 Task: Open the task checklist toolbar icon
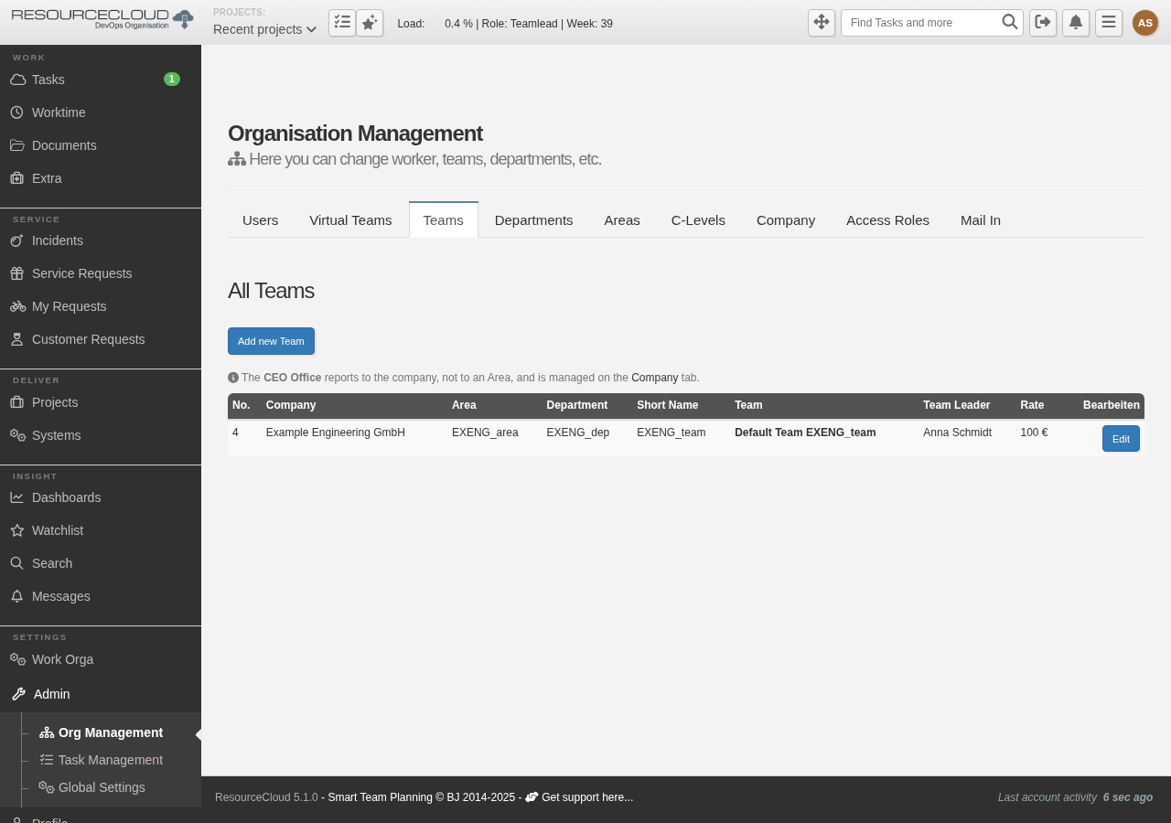[x=342, y=23]
